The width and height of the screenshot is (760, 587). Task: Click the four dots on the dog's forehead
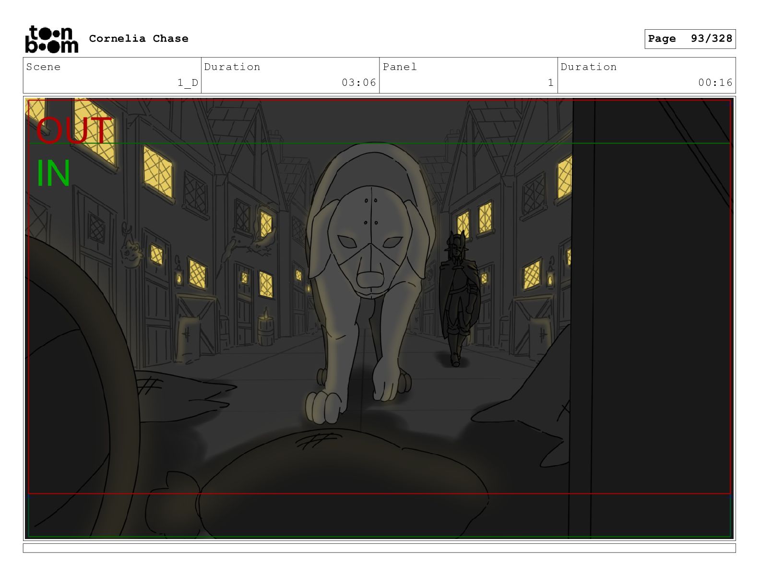click(370, 211)
